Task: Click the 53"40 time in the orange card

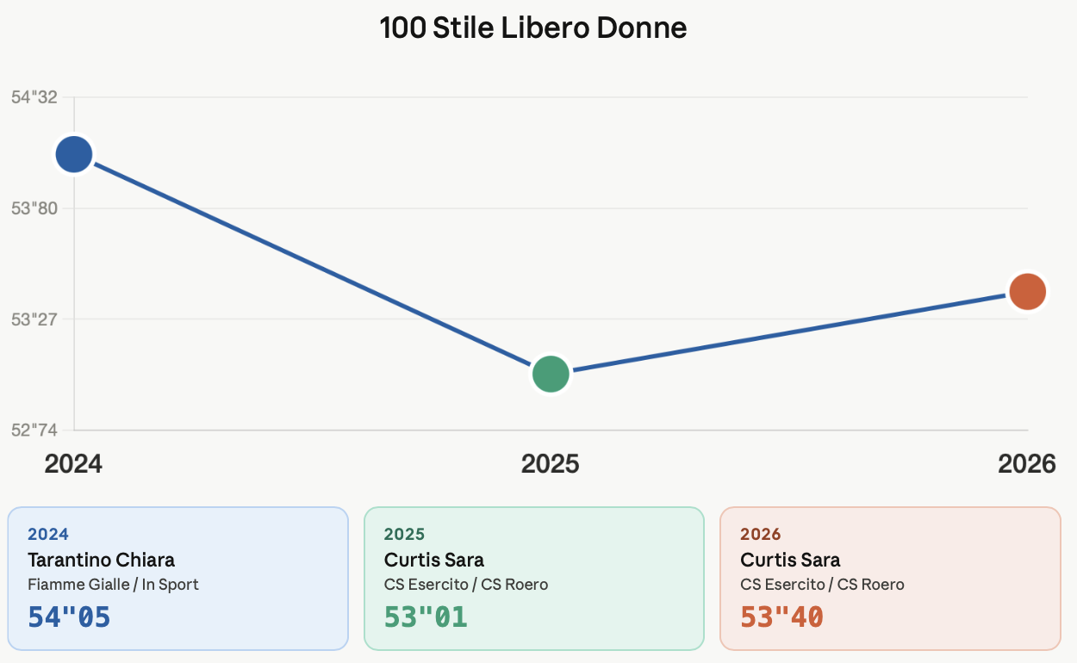Action: (x=781, y=617)
